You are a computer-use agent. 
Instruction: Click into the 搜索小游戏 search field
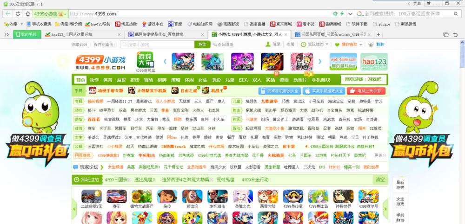click(x=157, y=45)
